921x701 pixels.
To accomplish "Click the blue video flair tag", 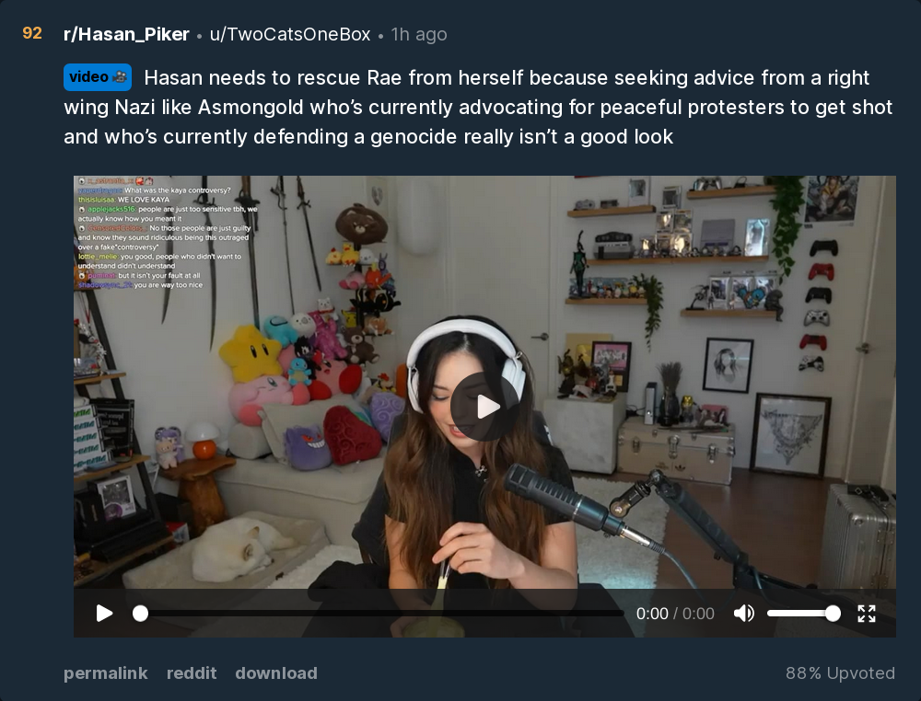I will [x=98, y=77].
